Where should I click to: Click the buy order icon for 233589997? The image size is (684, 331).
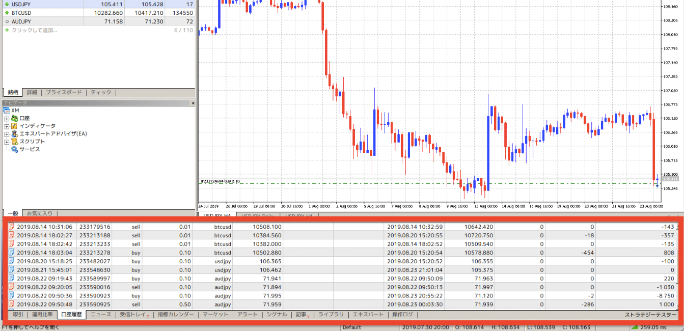tap(11, 279)
